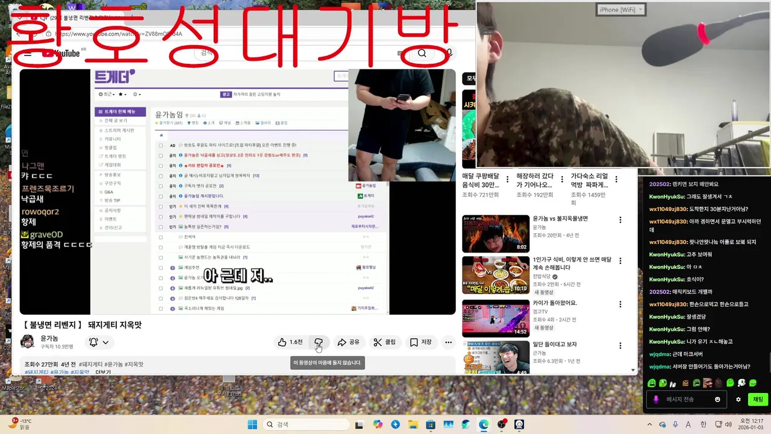Open File Explorer from the taskbar
Image resolution: width=771 pixels, height=434 pixels.
(x=413, y=424)
